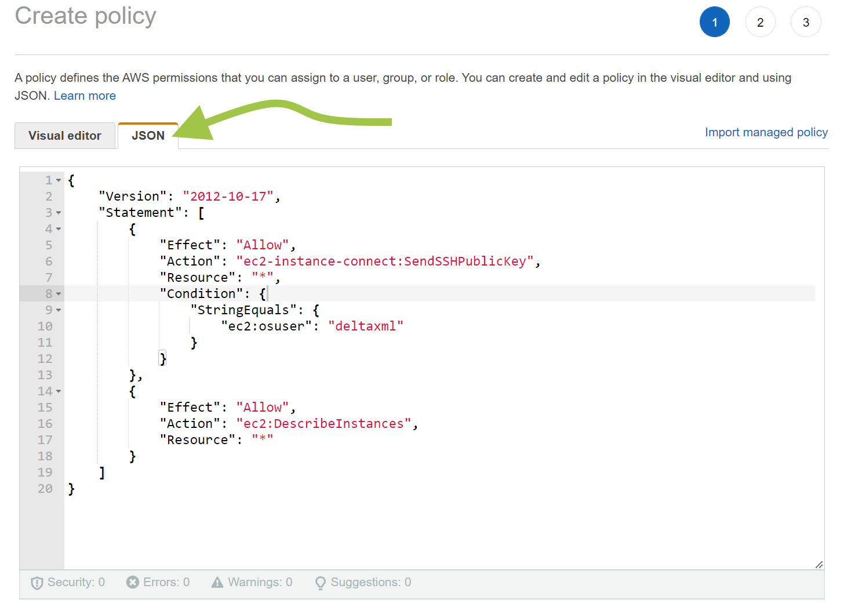Image resolution: width=862 pixels, height=614 pixels.
Task: Select the JSON tab
Action: click(148, 136)
